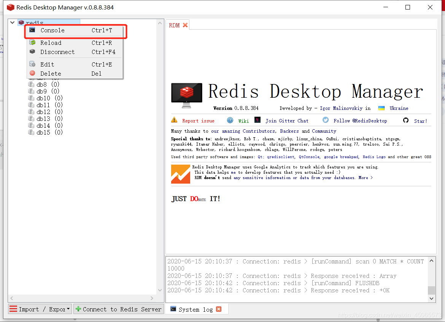The image size is (445, 322).
Task: Click the Wiki question mark icon
Action: coord(230,120)
